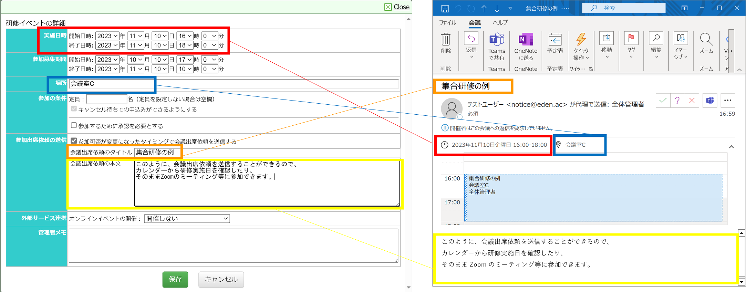The height and width of the screenshot is (292, 746).
Task: Click the 移動 move icon
Action: click(x=607, y=38)
